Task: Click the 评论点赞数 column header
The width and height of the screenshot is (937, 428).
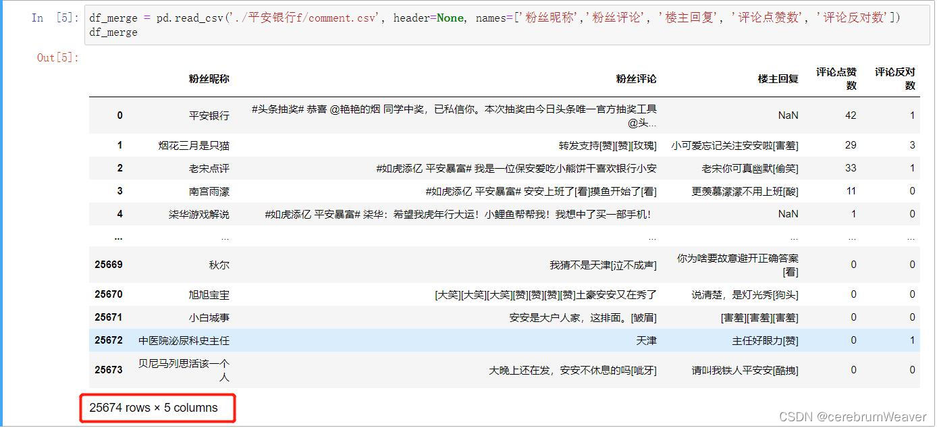Action: coord(836,79)
